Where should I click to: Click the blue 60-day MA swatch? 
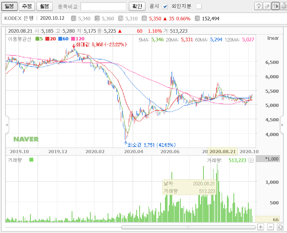[x=60, y=39]
